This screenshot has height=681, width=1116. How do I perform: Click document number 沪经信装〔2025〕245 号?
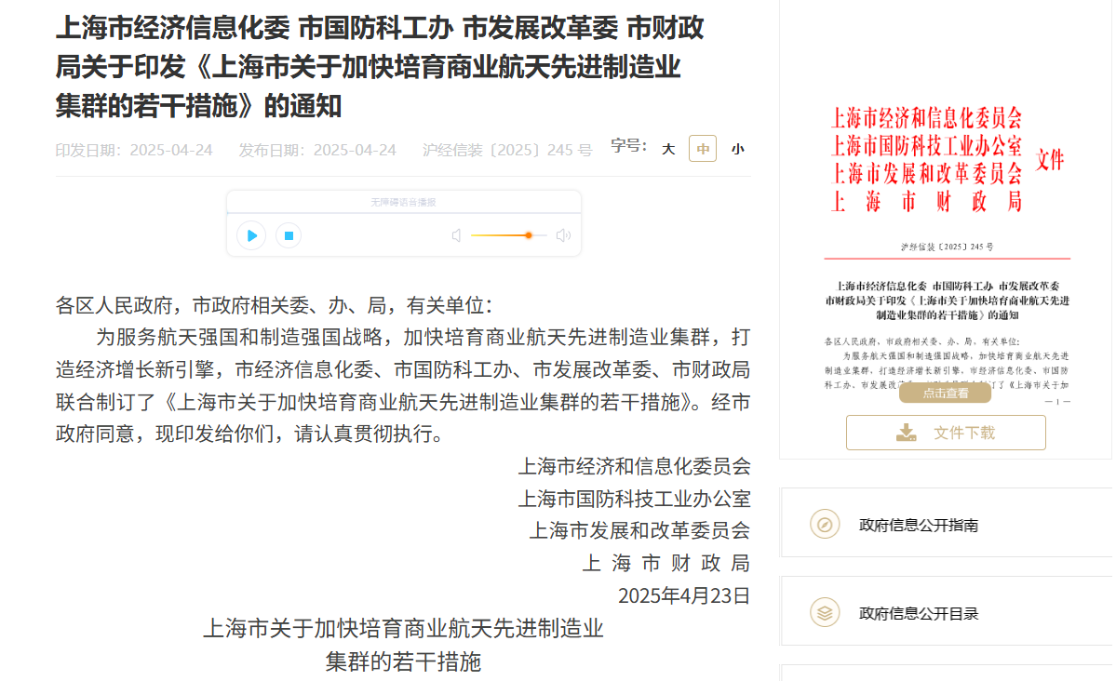[507, 150]
